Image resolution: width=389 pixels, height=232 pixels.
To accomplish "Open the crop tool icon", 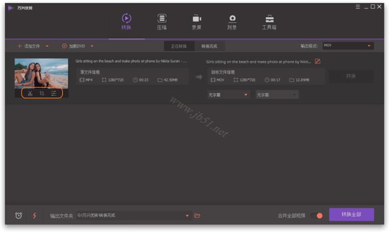I will pyautogui.click(x=42, y=93).
